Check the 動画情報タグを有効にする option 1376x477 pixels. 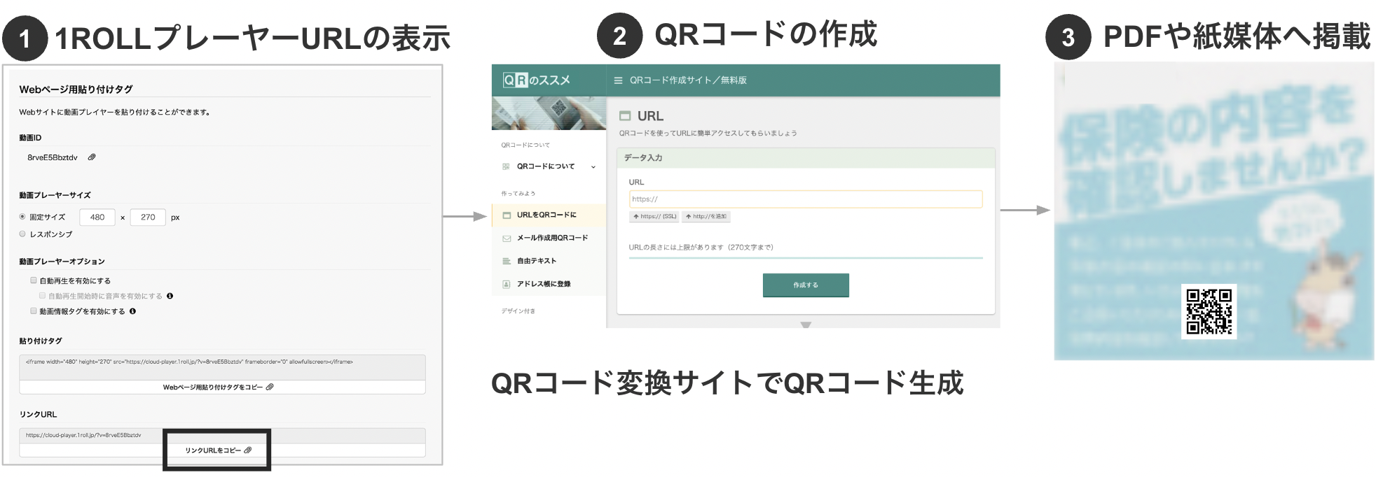pos(33,311)
